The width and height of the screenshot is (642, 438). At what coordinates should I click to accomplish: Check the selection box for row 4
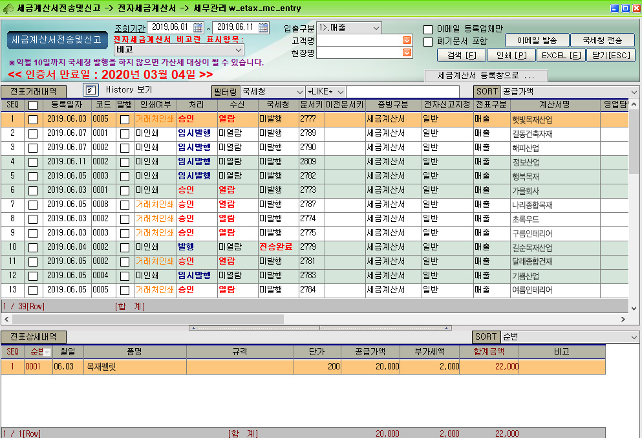[33, 162]
